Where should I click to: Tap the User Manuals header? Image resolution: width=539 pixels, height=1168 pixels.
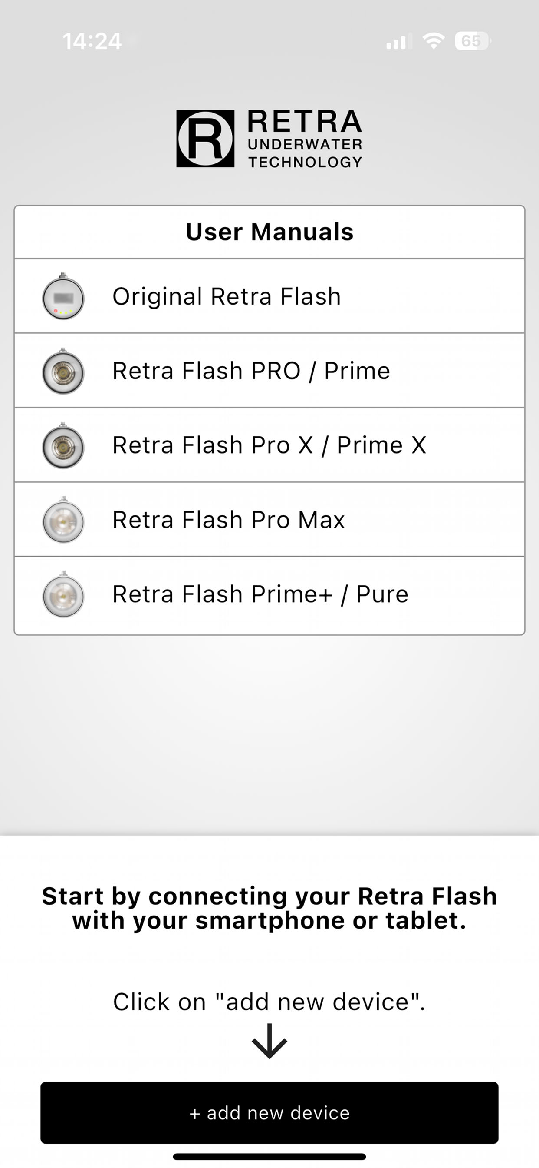click(269, 232)
